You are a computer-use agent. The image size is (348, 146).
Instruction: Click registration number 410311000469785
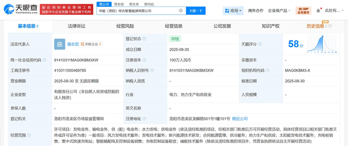(70, 71)
